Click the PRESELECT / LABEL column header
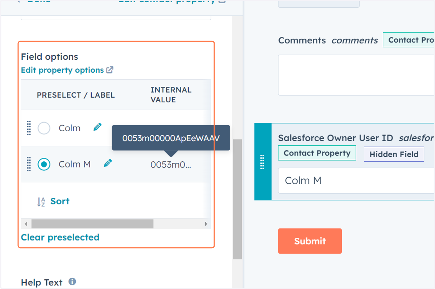 tap(76, 95)
